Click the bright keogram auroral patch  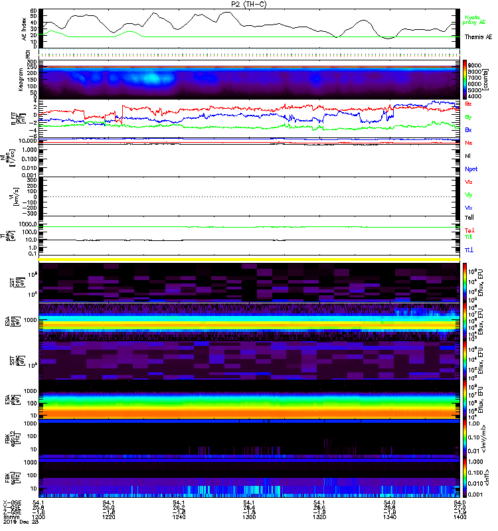click(151, 78)
